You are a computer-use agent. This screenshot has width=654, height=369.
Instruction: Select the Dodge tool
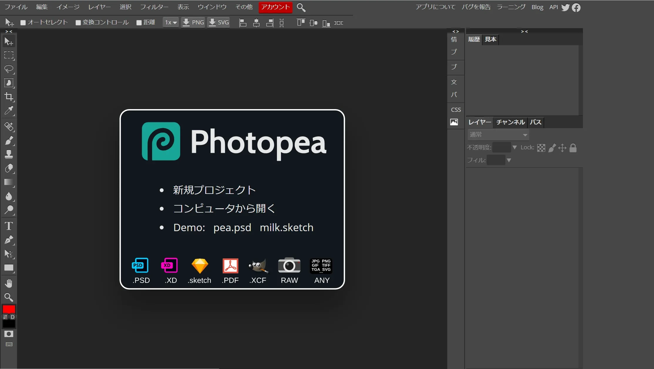(9, 210)
